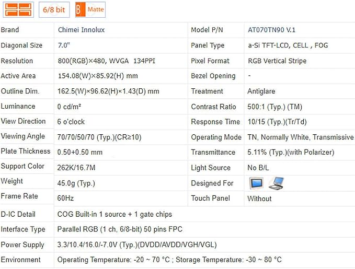The image size is (355, 269).
Task: Click the 0 cd/m² luminance value
Action: [x=69, y=107]
